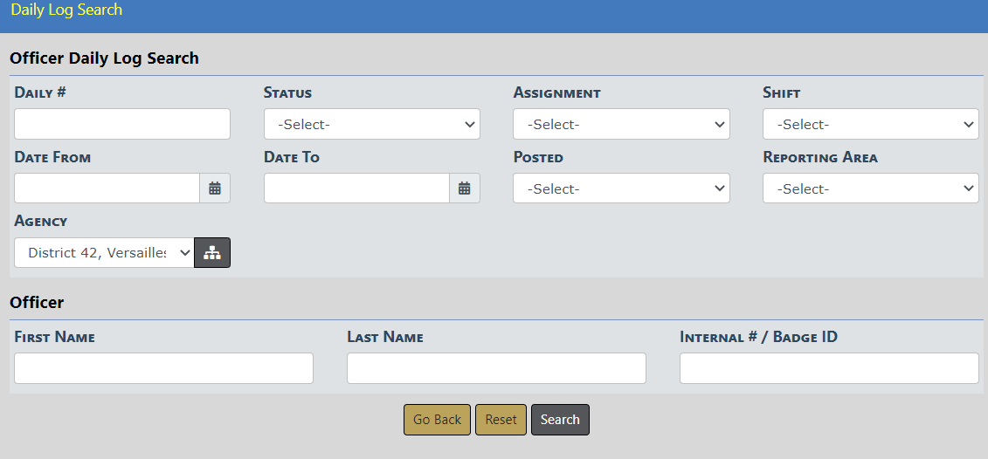
Task: Expand the Shift selection dropdown
Action: pos(870,124)
